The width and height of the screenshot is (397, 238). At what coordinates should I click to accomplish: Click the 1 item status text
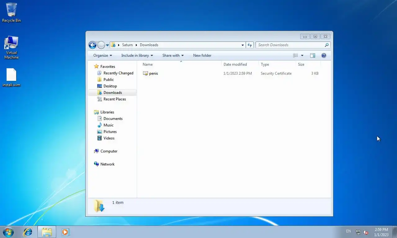[x=118, y=203]
